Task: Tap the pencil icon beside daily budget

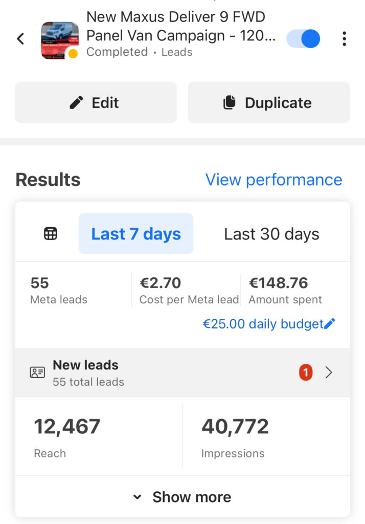Action: tap(330, 323)
